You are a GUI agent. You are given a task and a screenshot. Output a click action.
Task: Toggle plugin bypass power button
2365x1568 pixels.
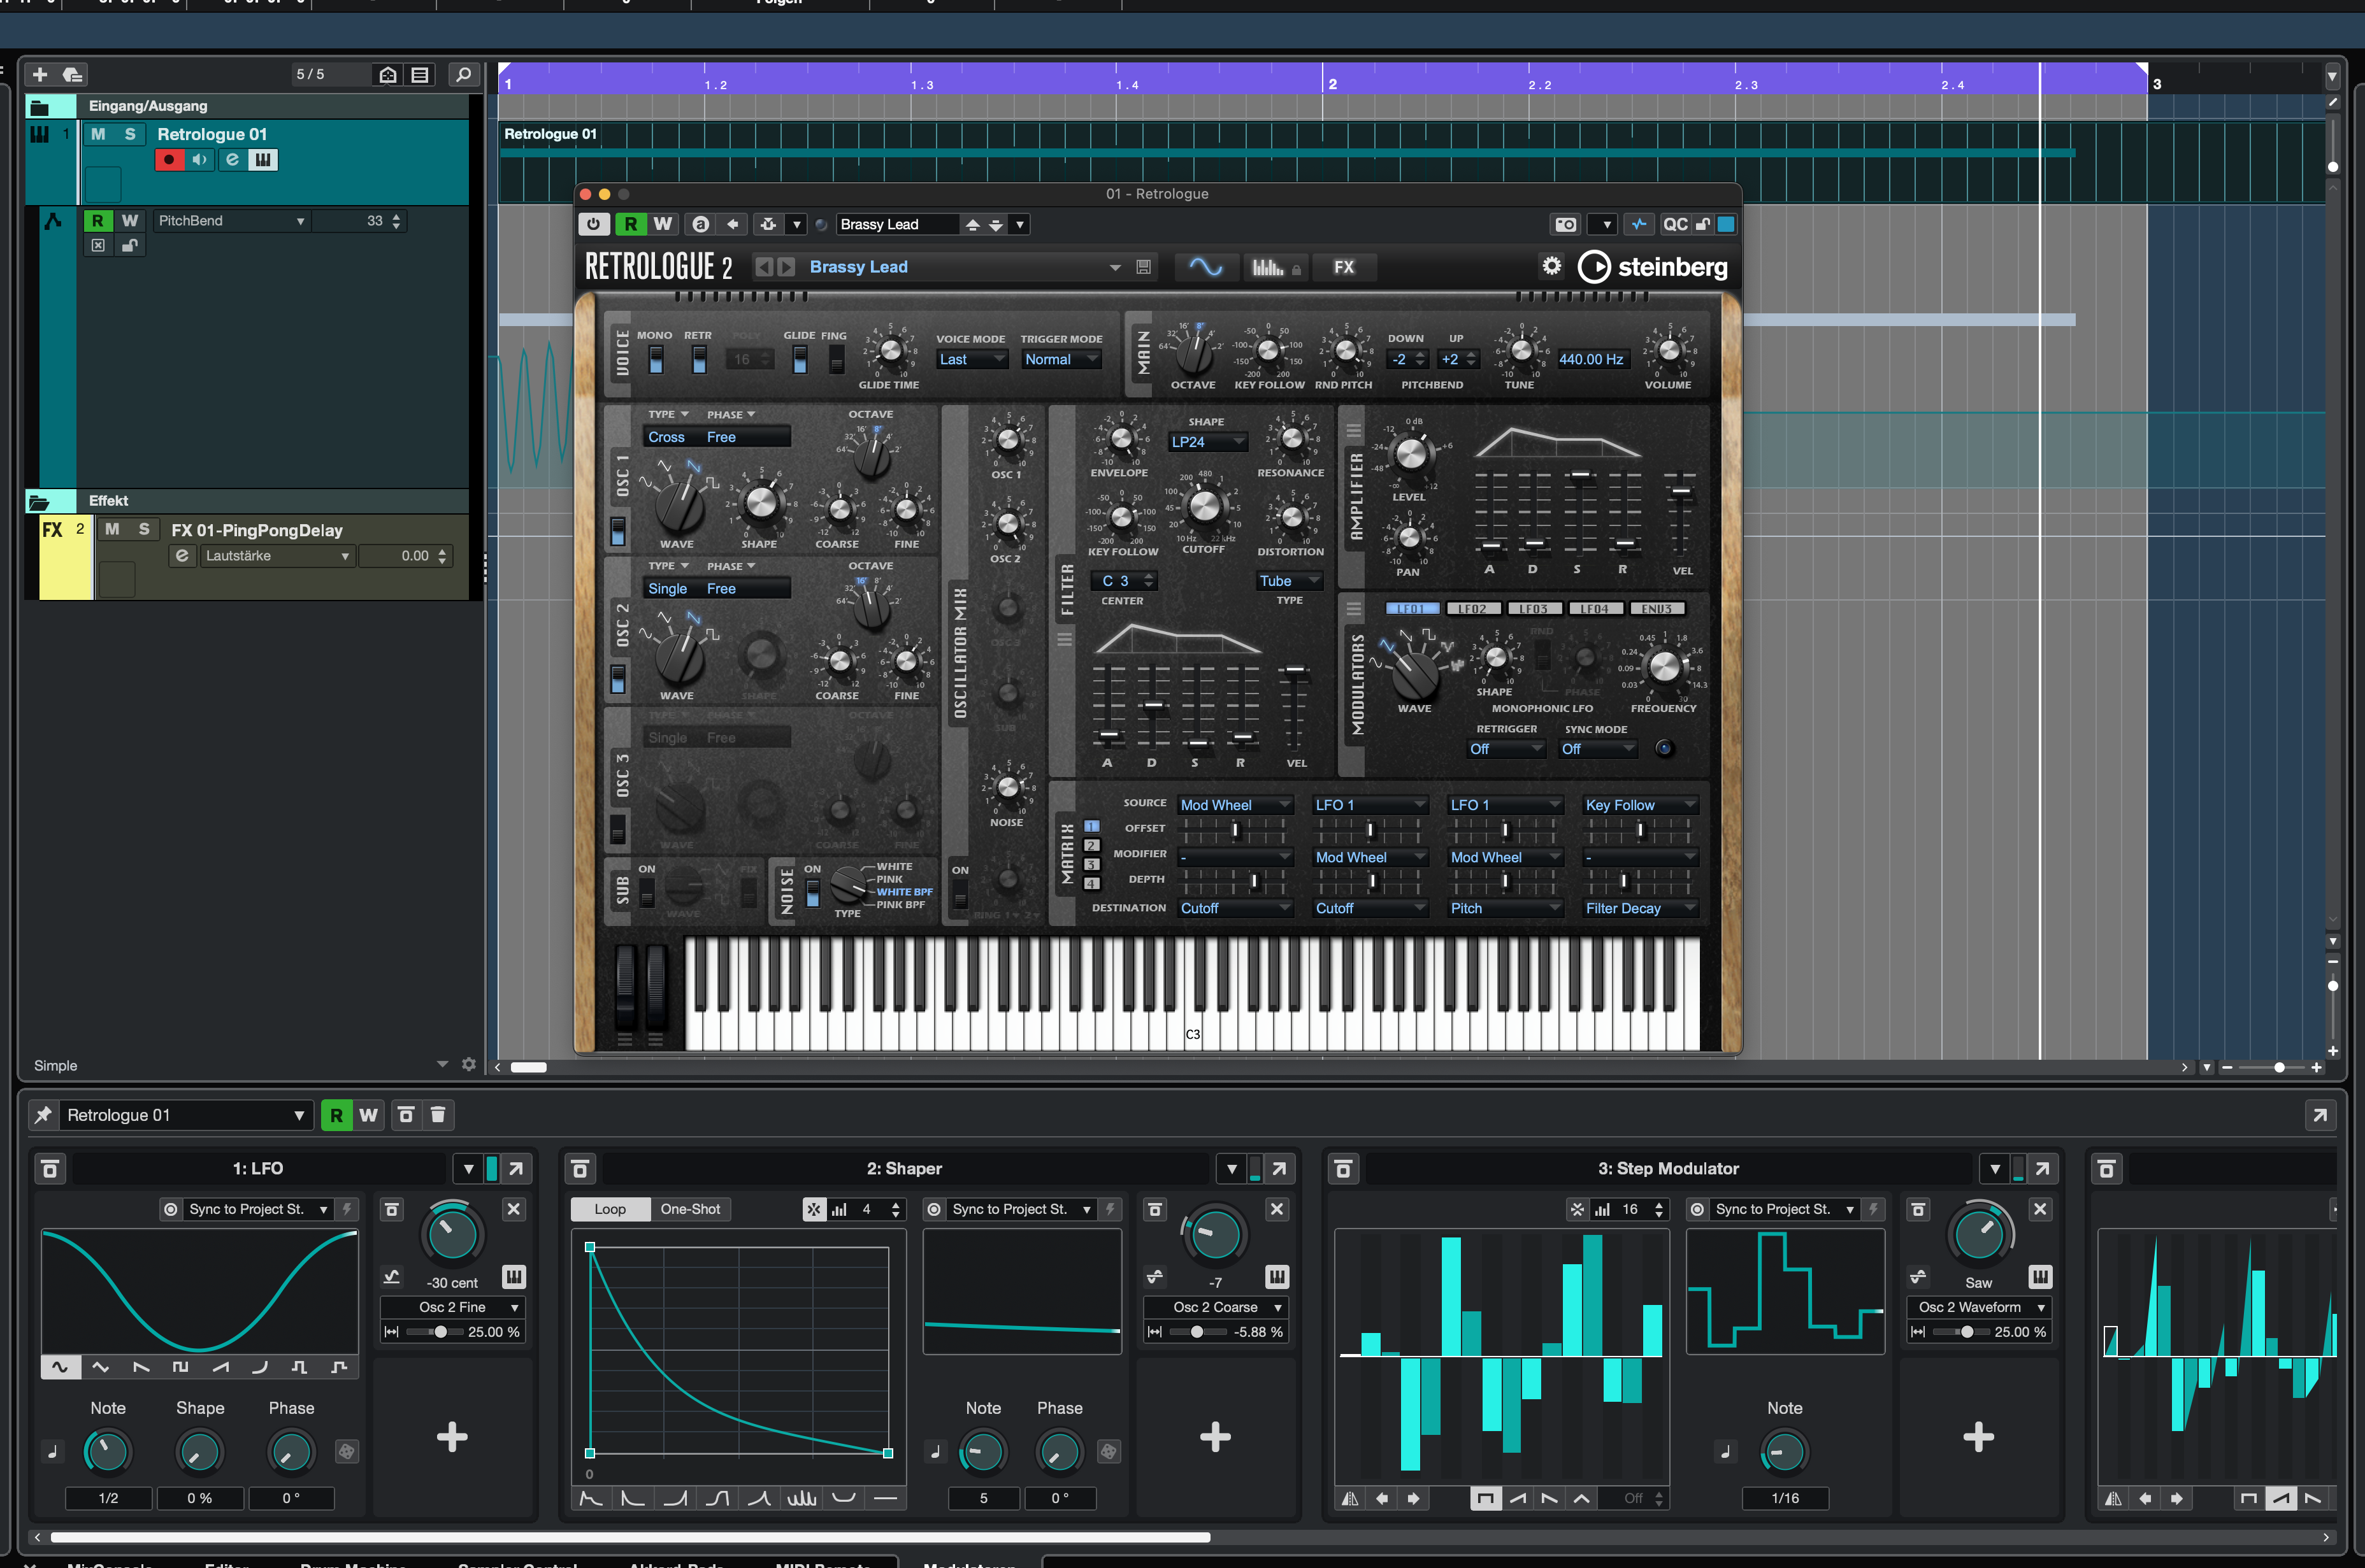593,224
